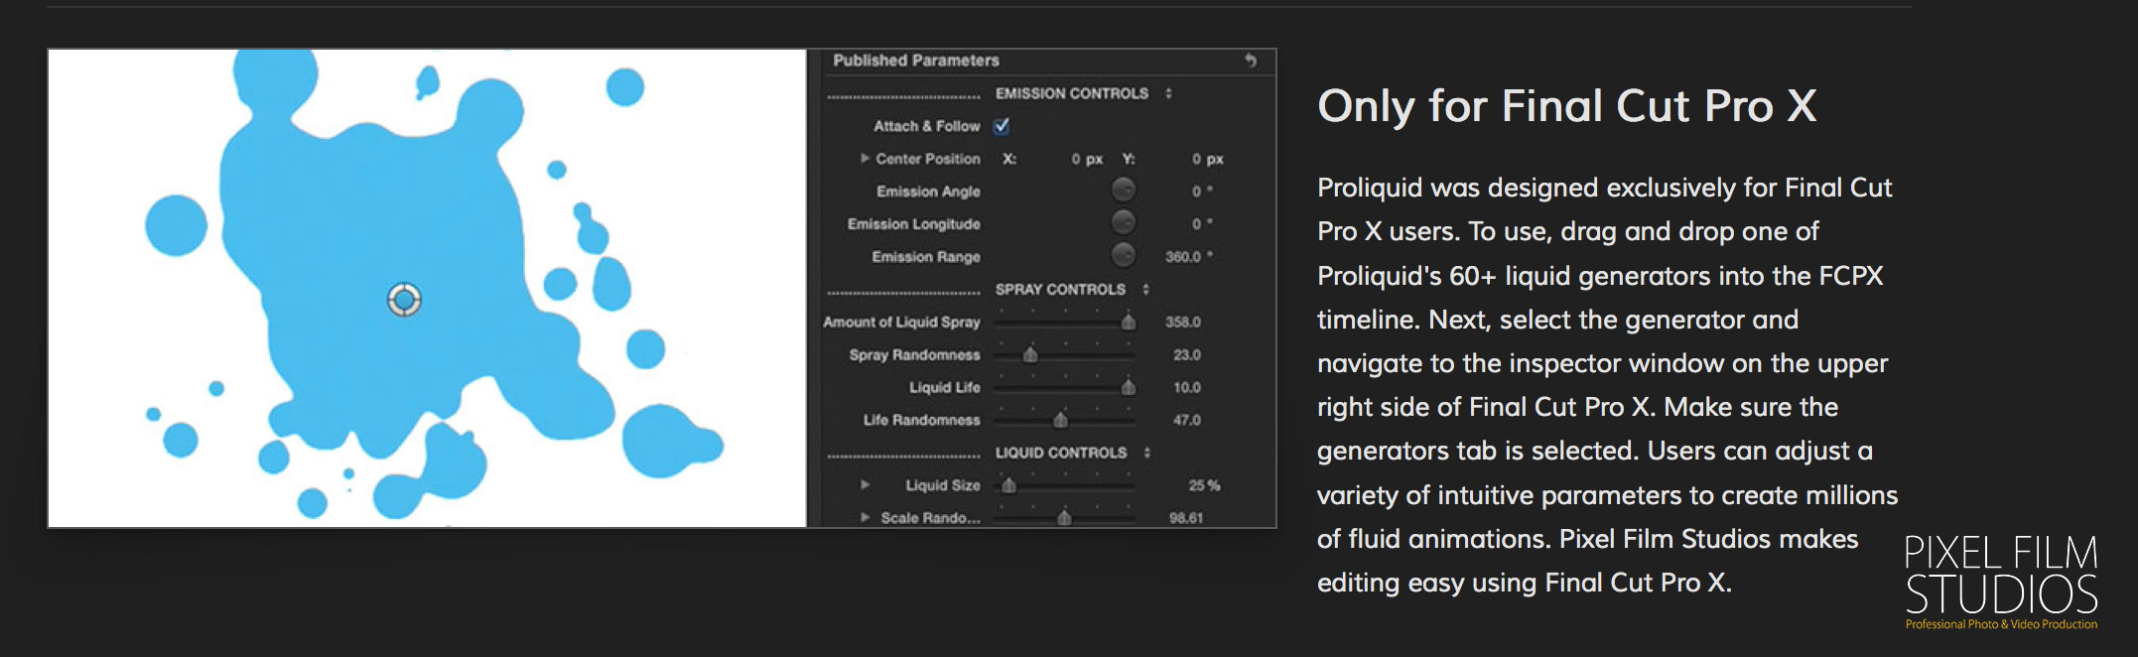This screenshot has width=2138, height=657.
Task: Click the Center Position X value field
Action: point(1087,159)
